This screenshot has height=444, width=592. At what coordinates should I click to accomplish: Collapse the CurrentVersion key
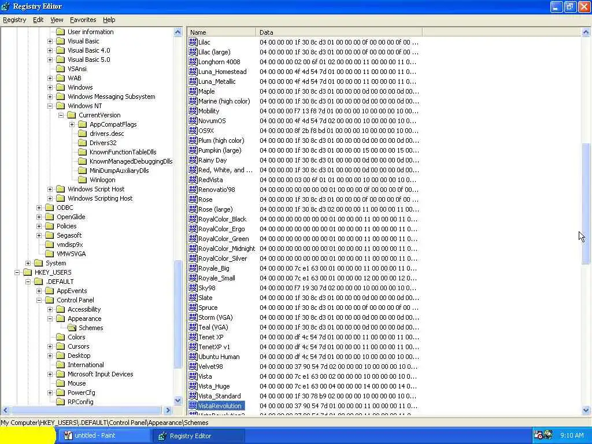point(61,115)
